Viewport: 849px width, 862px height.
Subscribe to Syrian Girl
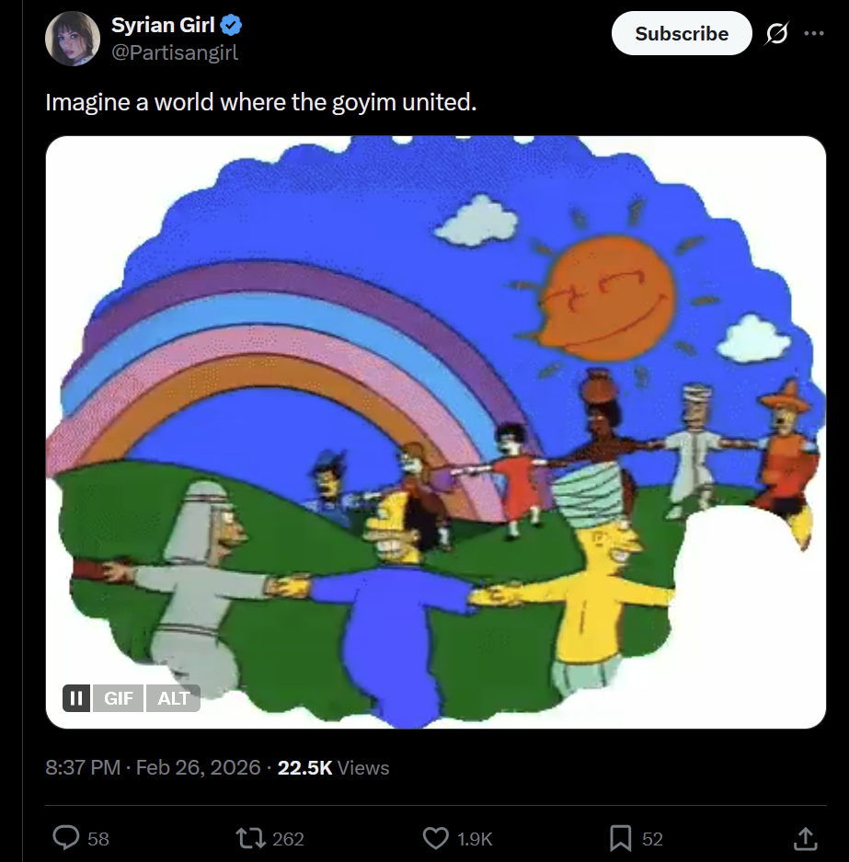(x=681, y=34)
